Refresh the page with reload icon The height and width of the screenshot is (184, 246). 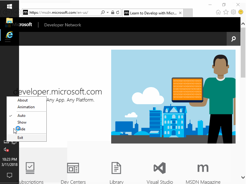[118, 12]
